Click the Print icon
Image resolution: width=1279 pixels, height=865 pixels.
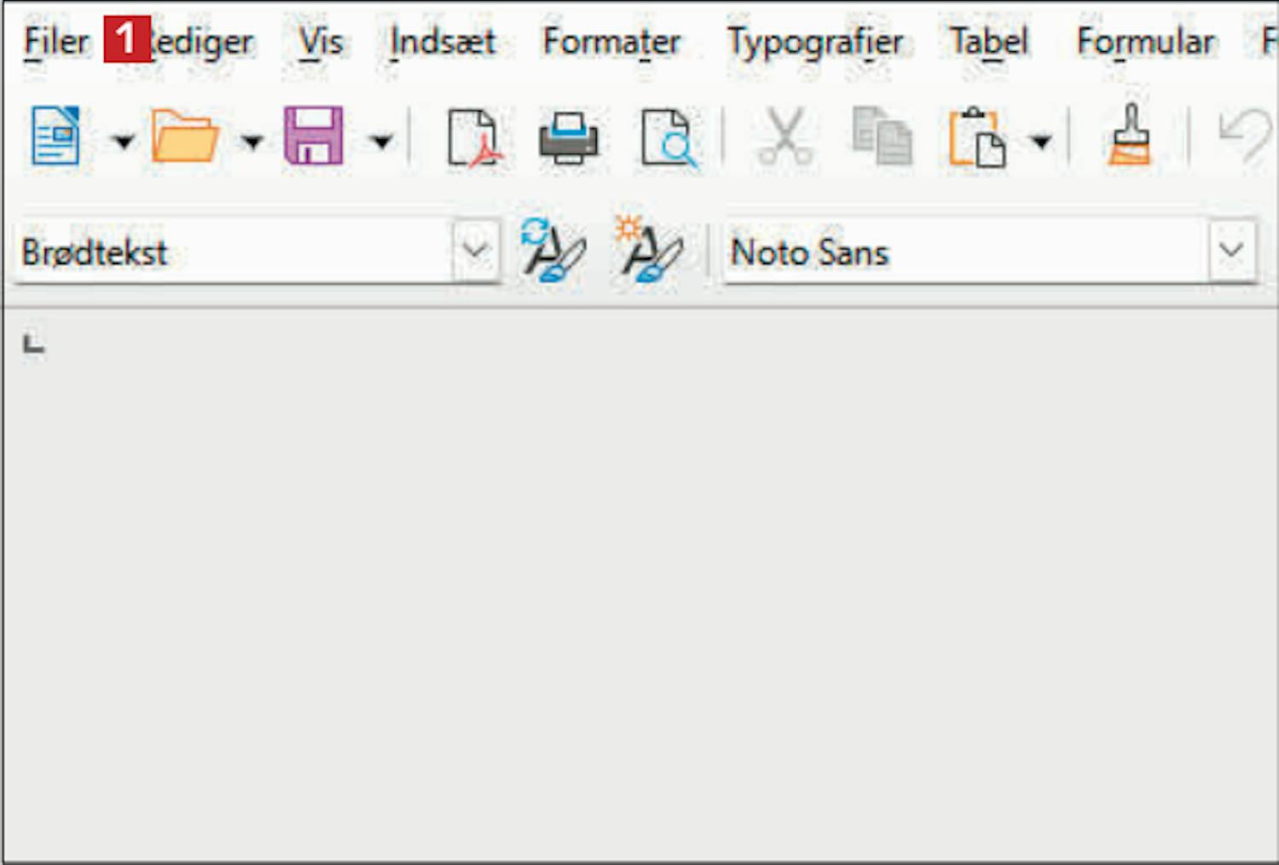click(x=569, y=137)
